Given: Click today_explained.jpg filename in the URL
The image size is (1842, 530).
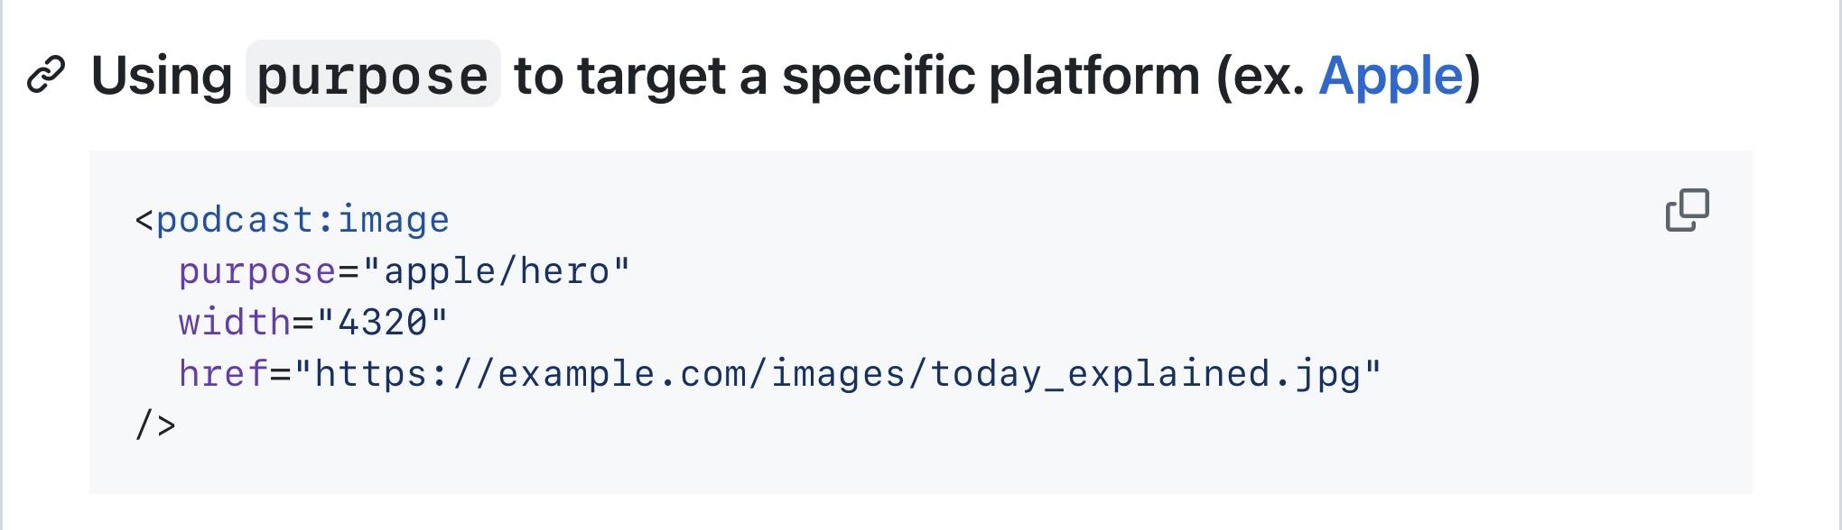Looking at the screenshot, I should pos(1145,374).
